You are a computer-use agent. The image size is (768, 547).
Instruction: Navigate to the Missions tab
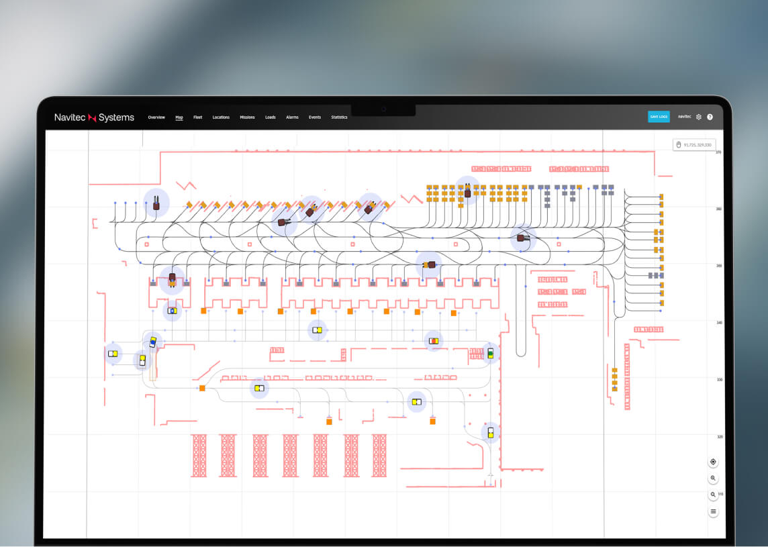click(247, 117)
